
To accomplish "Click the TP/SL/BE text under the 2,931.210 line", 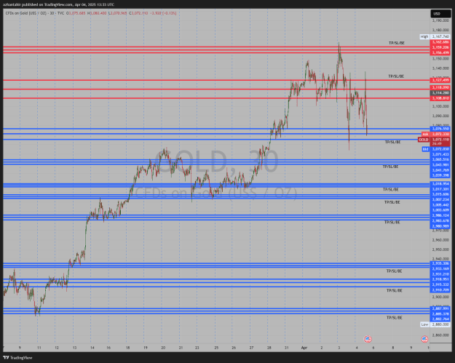I will (394, 271).
